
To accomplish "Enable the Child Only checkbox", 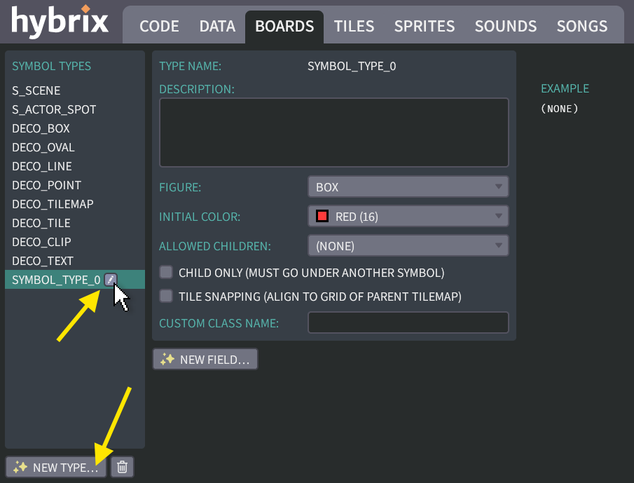I will coord(166,272).
